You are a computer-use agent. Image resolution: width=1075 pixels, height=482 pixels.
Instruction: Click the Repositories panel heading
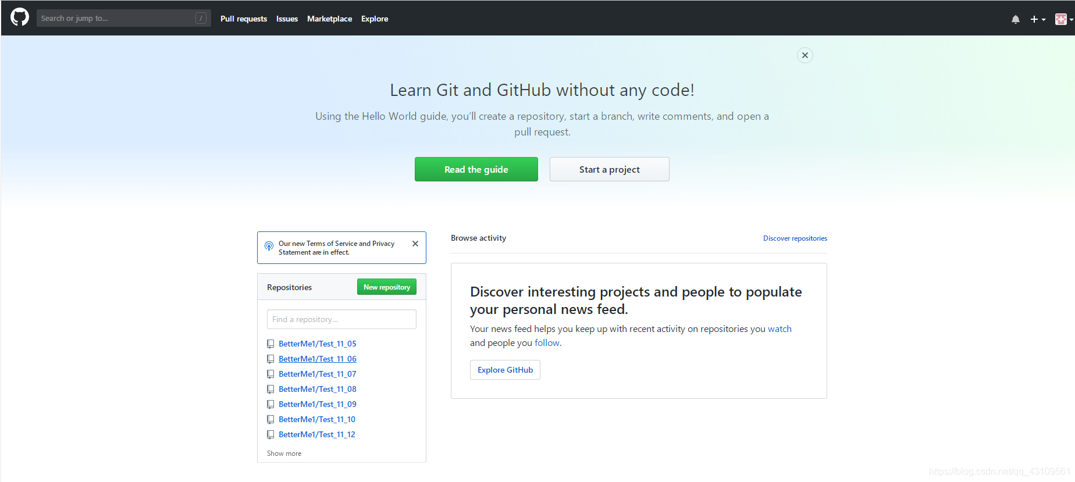[289, 287]
